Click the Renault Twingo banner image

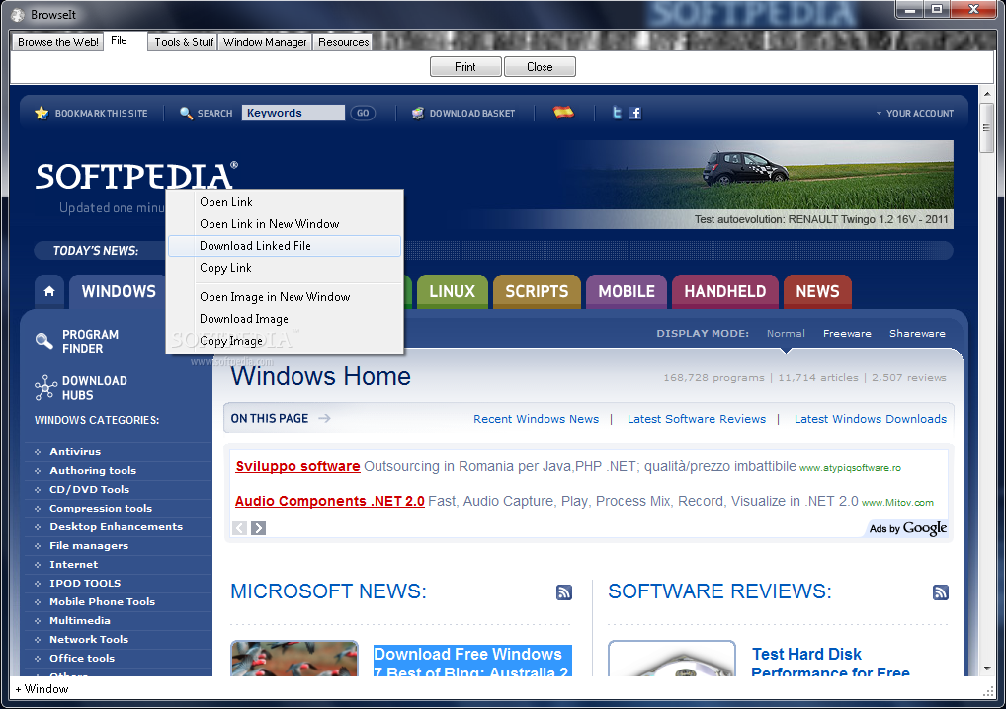757,184
